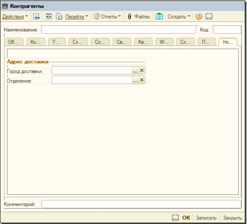Clear the Отделение field with X

tap(142, 80)
